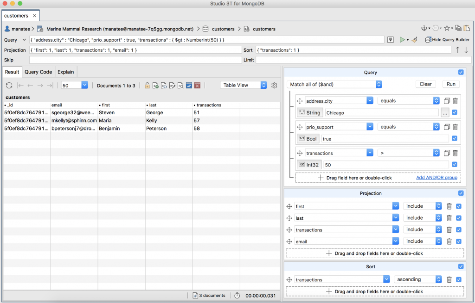
Task: Click the Projection text field
Action: coord(135,50)
